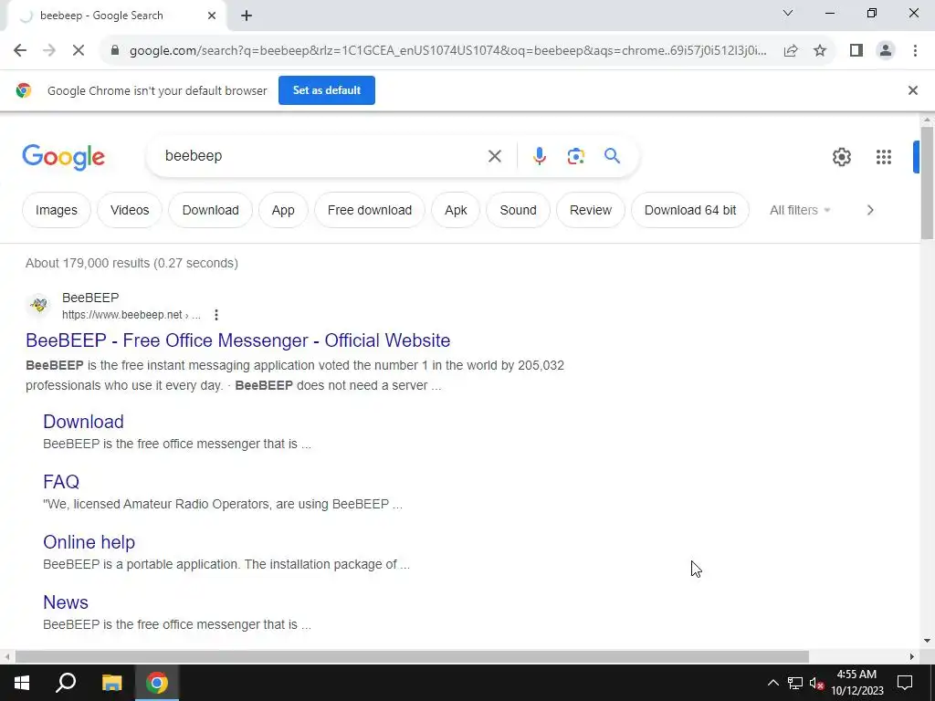Screen dimensions: 935x701
Task: Open BeeBEEP result's three-dot options
Action: (x=216, y=315)
